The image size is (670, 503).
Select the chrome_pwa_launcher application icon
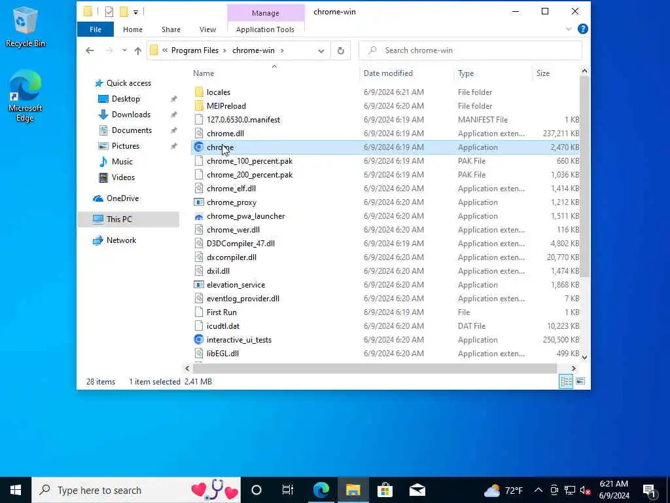pos(199,216)
